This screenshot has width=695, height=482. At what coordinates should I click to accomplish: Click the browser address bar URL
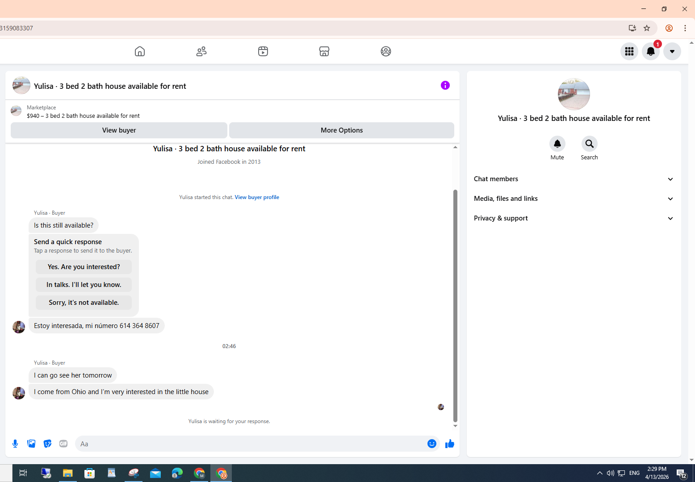(17, 28)
